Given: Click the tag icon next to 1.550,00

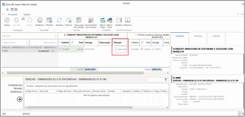Looking at the screenshot, I should (141, 49).
